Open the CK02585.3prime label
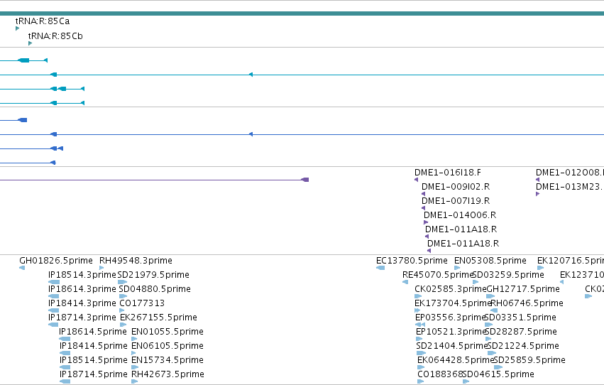Image resolution: width=604 pixels, height=385 pixels. point(451,289)
